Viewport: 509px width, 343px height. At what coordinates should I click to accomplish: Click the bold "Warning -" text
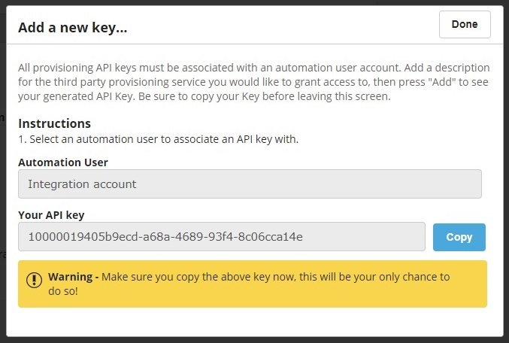[x=74, y=277]
